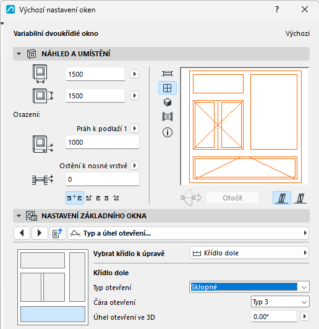The height and width of the screenshot is (329, 319).
Task: Collapse the Náhled a umístění section
Action: pos(19,54)
